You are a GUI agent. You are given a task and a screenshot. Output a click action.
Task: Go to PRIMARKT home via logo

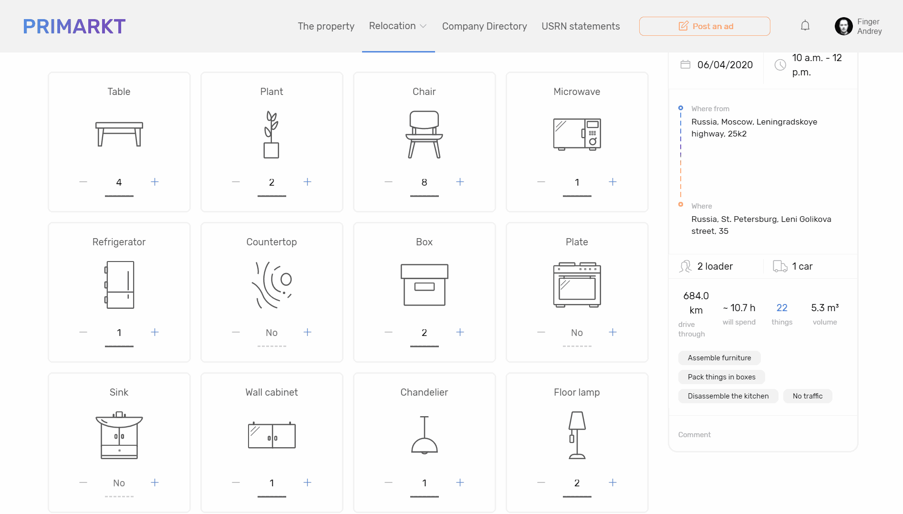pyautogui.click(x=74, y=26)
